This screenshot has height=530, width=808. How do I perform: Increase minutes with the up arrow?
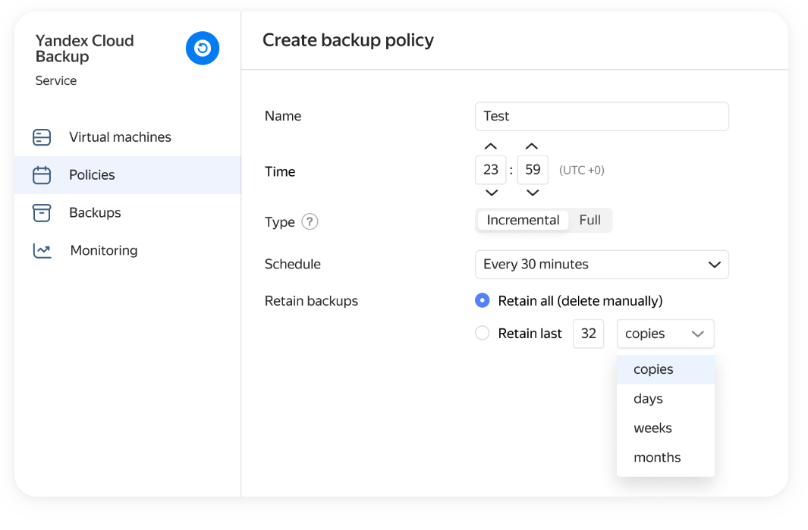[x=533, y=146]
